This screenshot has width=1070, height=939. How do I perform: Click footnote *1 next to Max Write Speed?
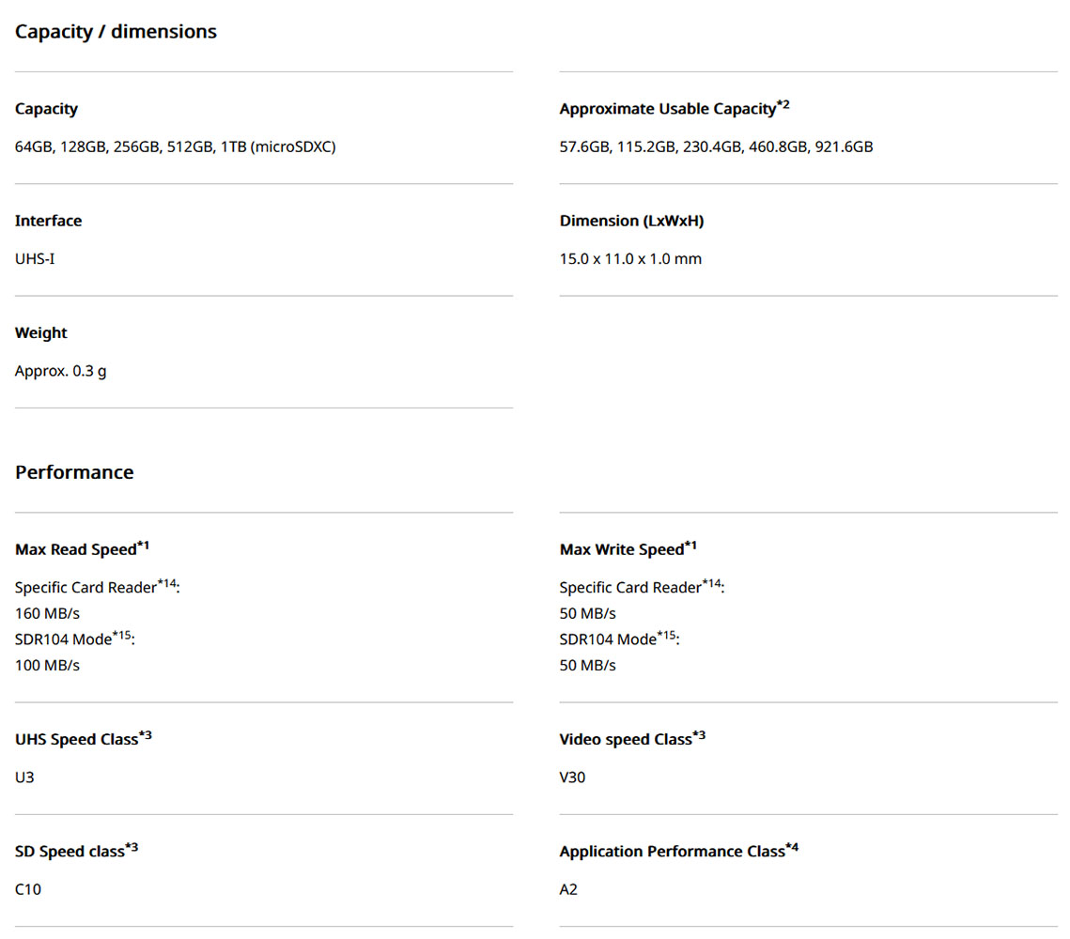690,546
